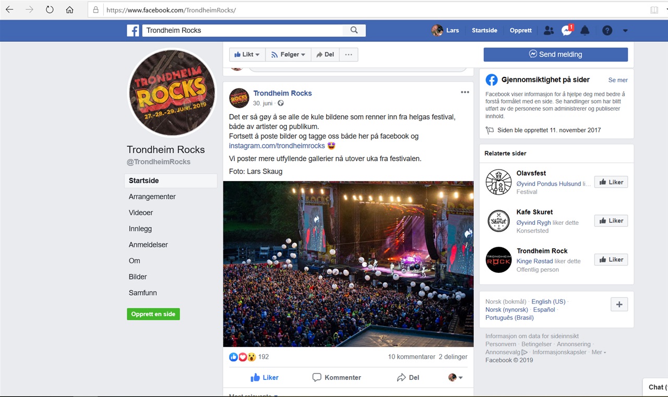The height and width of the screenshot is (397, 668).
Task: Open the friend requests icon
Action: pos(548,30)
